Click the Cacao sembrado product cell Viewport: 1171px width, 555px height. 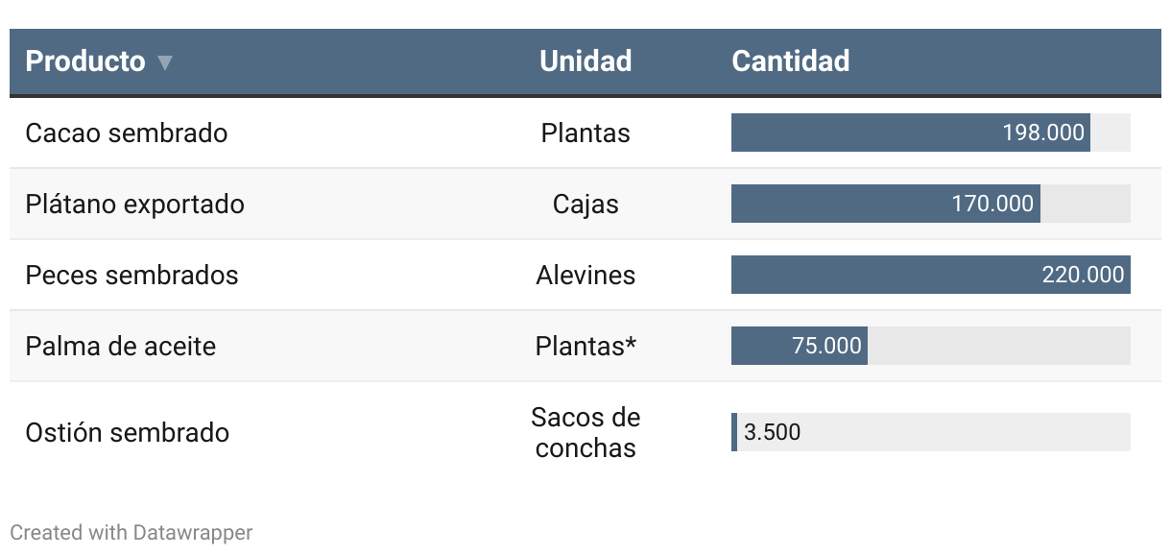pyautogui.click(x=127, y=133)
